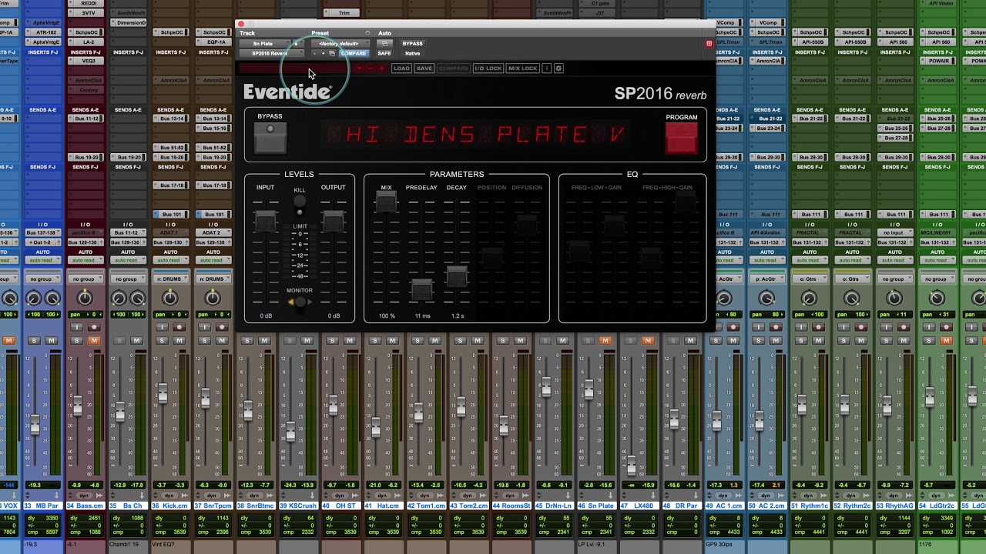986x554 pixels.
Task: Unmute the Sn Plate track
Action: click(x=605, y=340)
